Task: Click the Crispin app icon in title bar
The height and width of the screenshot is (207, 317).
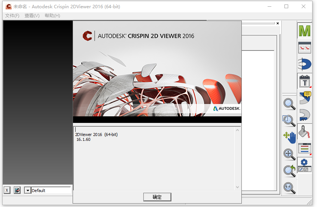Action: click(9, 6)
